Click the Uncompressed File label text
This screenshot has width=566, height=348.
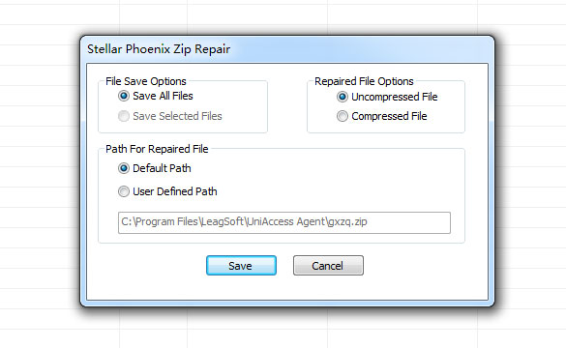click(395, 97)
